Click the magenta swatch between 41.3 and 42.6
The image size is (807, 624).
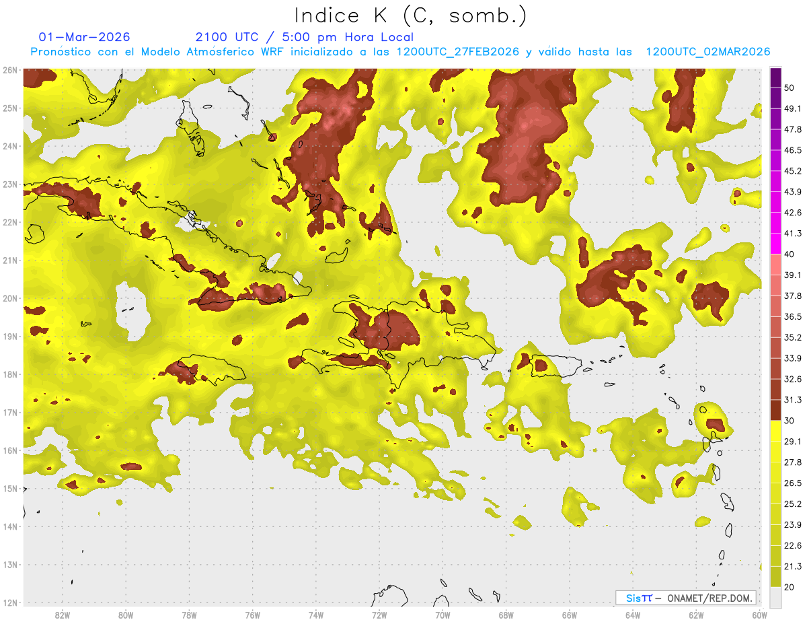click(775, 223)
